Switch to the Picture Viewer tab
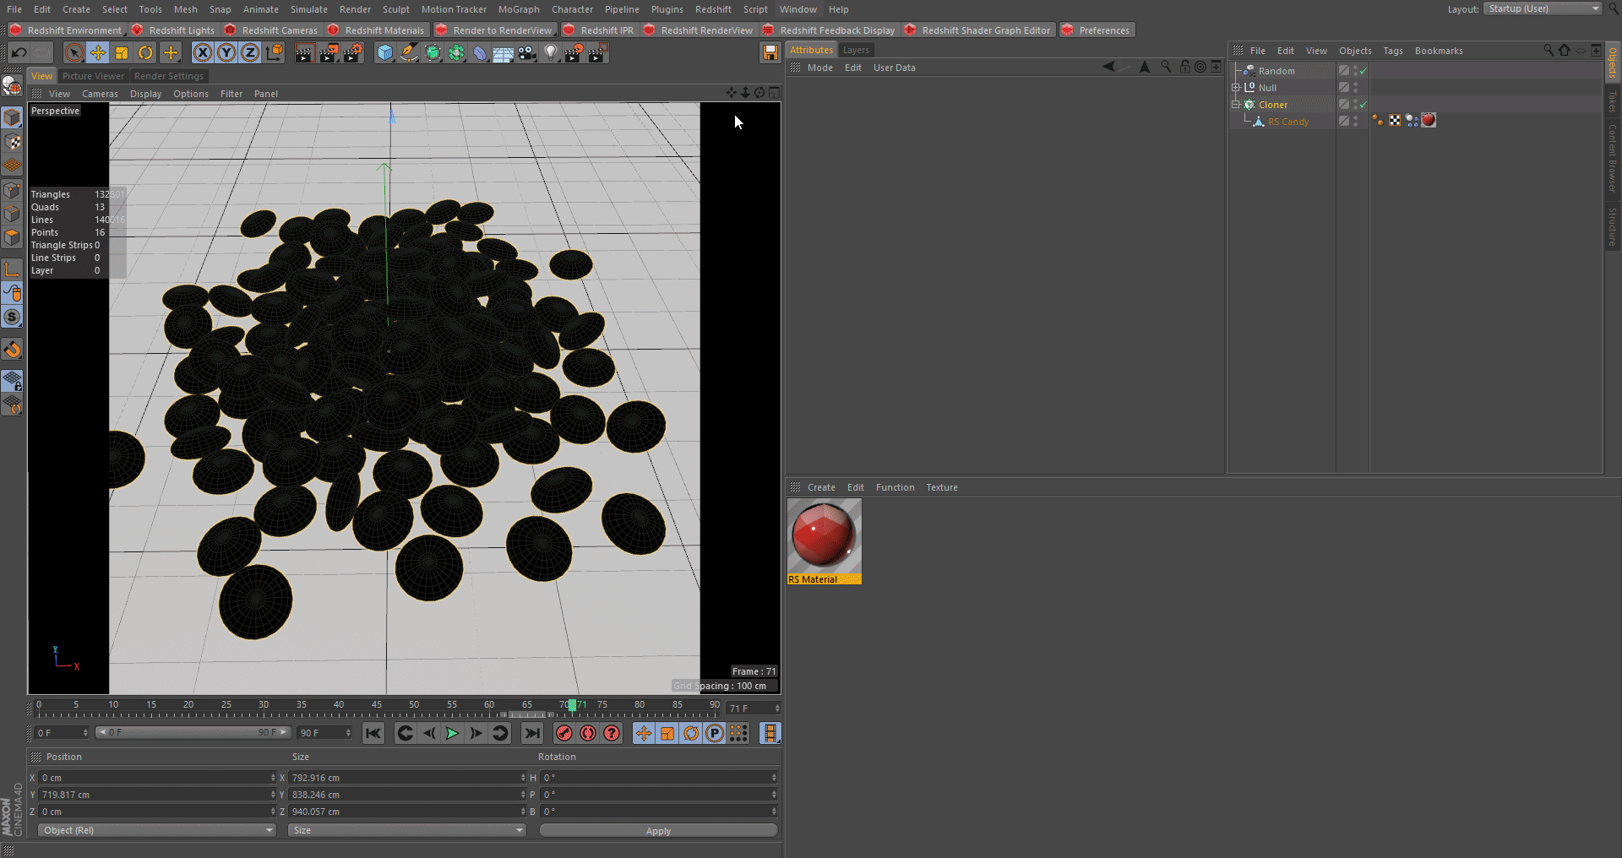This screenshot has width=1622, height=858. (93, 76)
